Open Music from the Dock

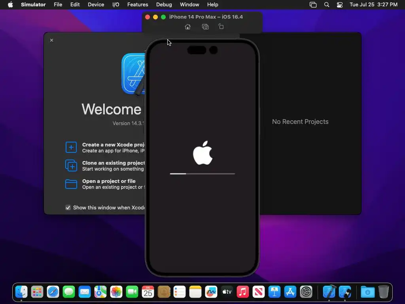tap(243, 292)
